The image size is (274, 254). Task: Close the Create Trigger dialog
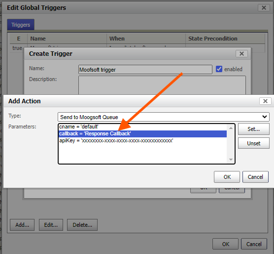tap(241, 53)
